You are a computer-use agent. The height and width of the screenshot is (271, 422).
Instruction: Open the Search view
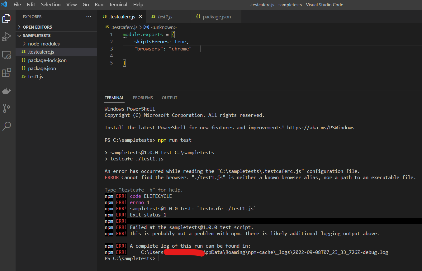point(7,126)
